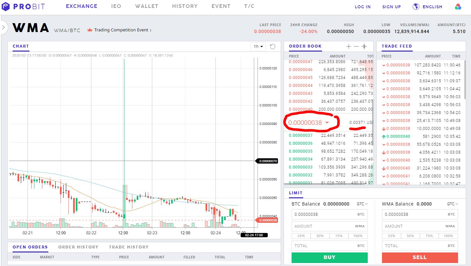The image size is (471, 266).
Task: Open the 1h timeframe dropdown
Action: (258, 47)
